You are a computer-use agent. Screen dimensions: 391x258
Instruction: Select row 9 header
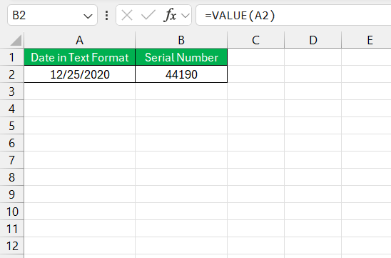11,194
